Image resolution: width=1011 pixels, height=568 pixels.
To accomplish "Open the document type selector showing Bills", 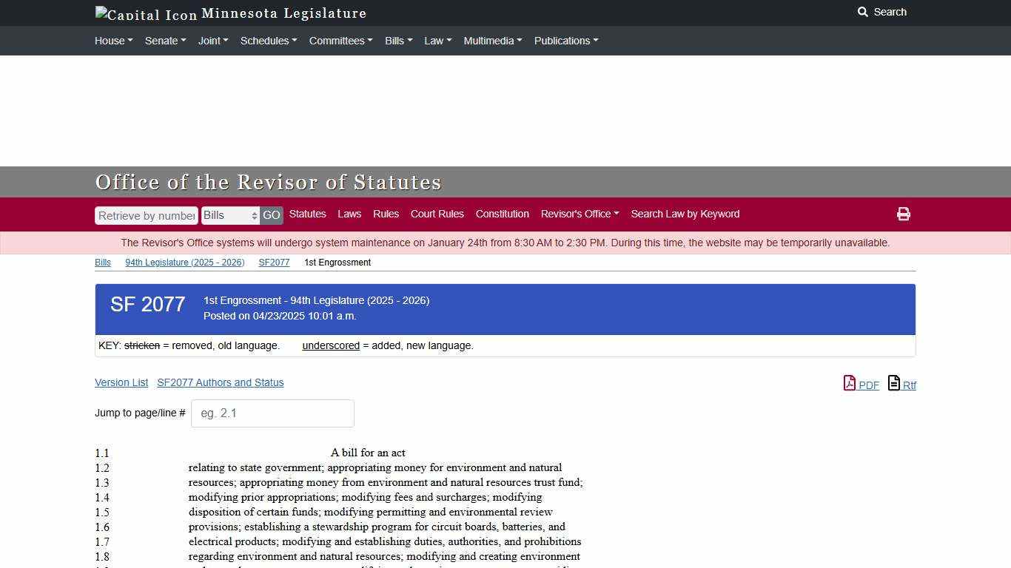I will click(x=230, y=215).
